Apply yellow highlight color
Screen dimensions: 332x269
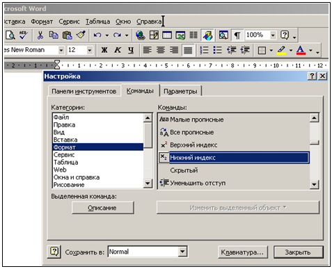(281, 50)
